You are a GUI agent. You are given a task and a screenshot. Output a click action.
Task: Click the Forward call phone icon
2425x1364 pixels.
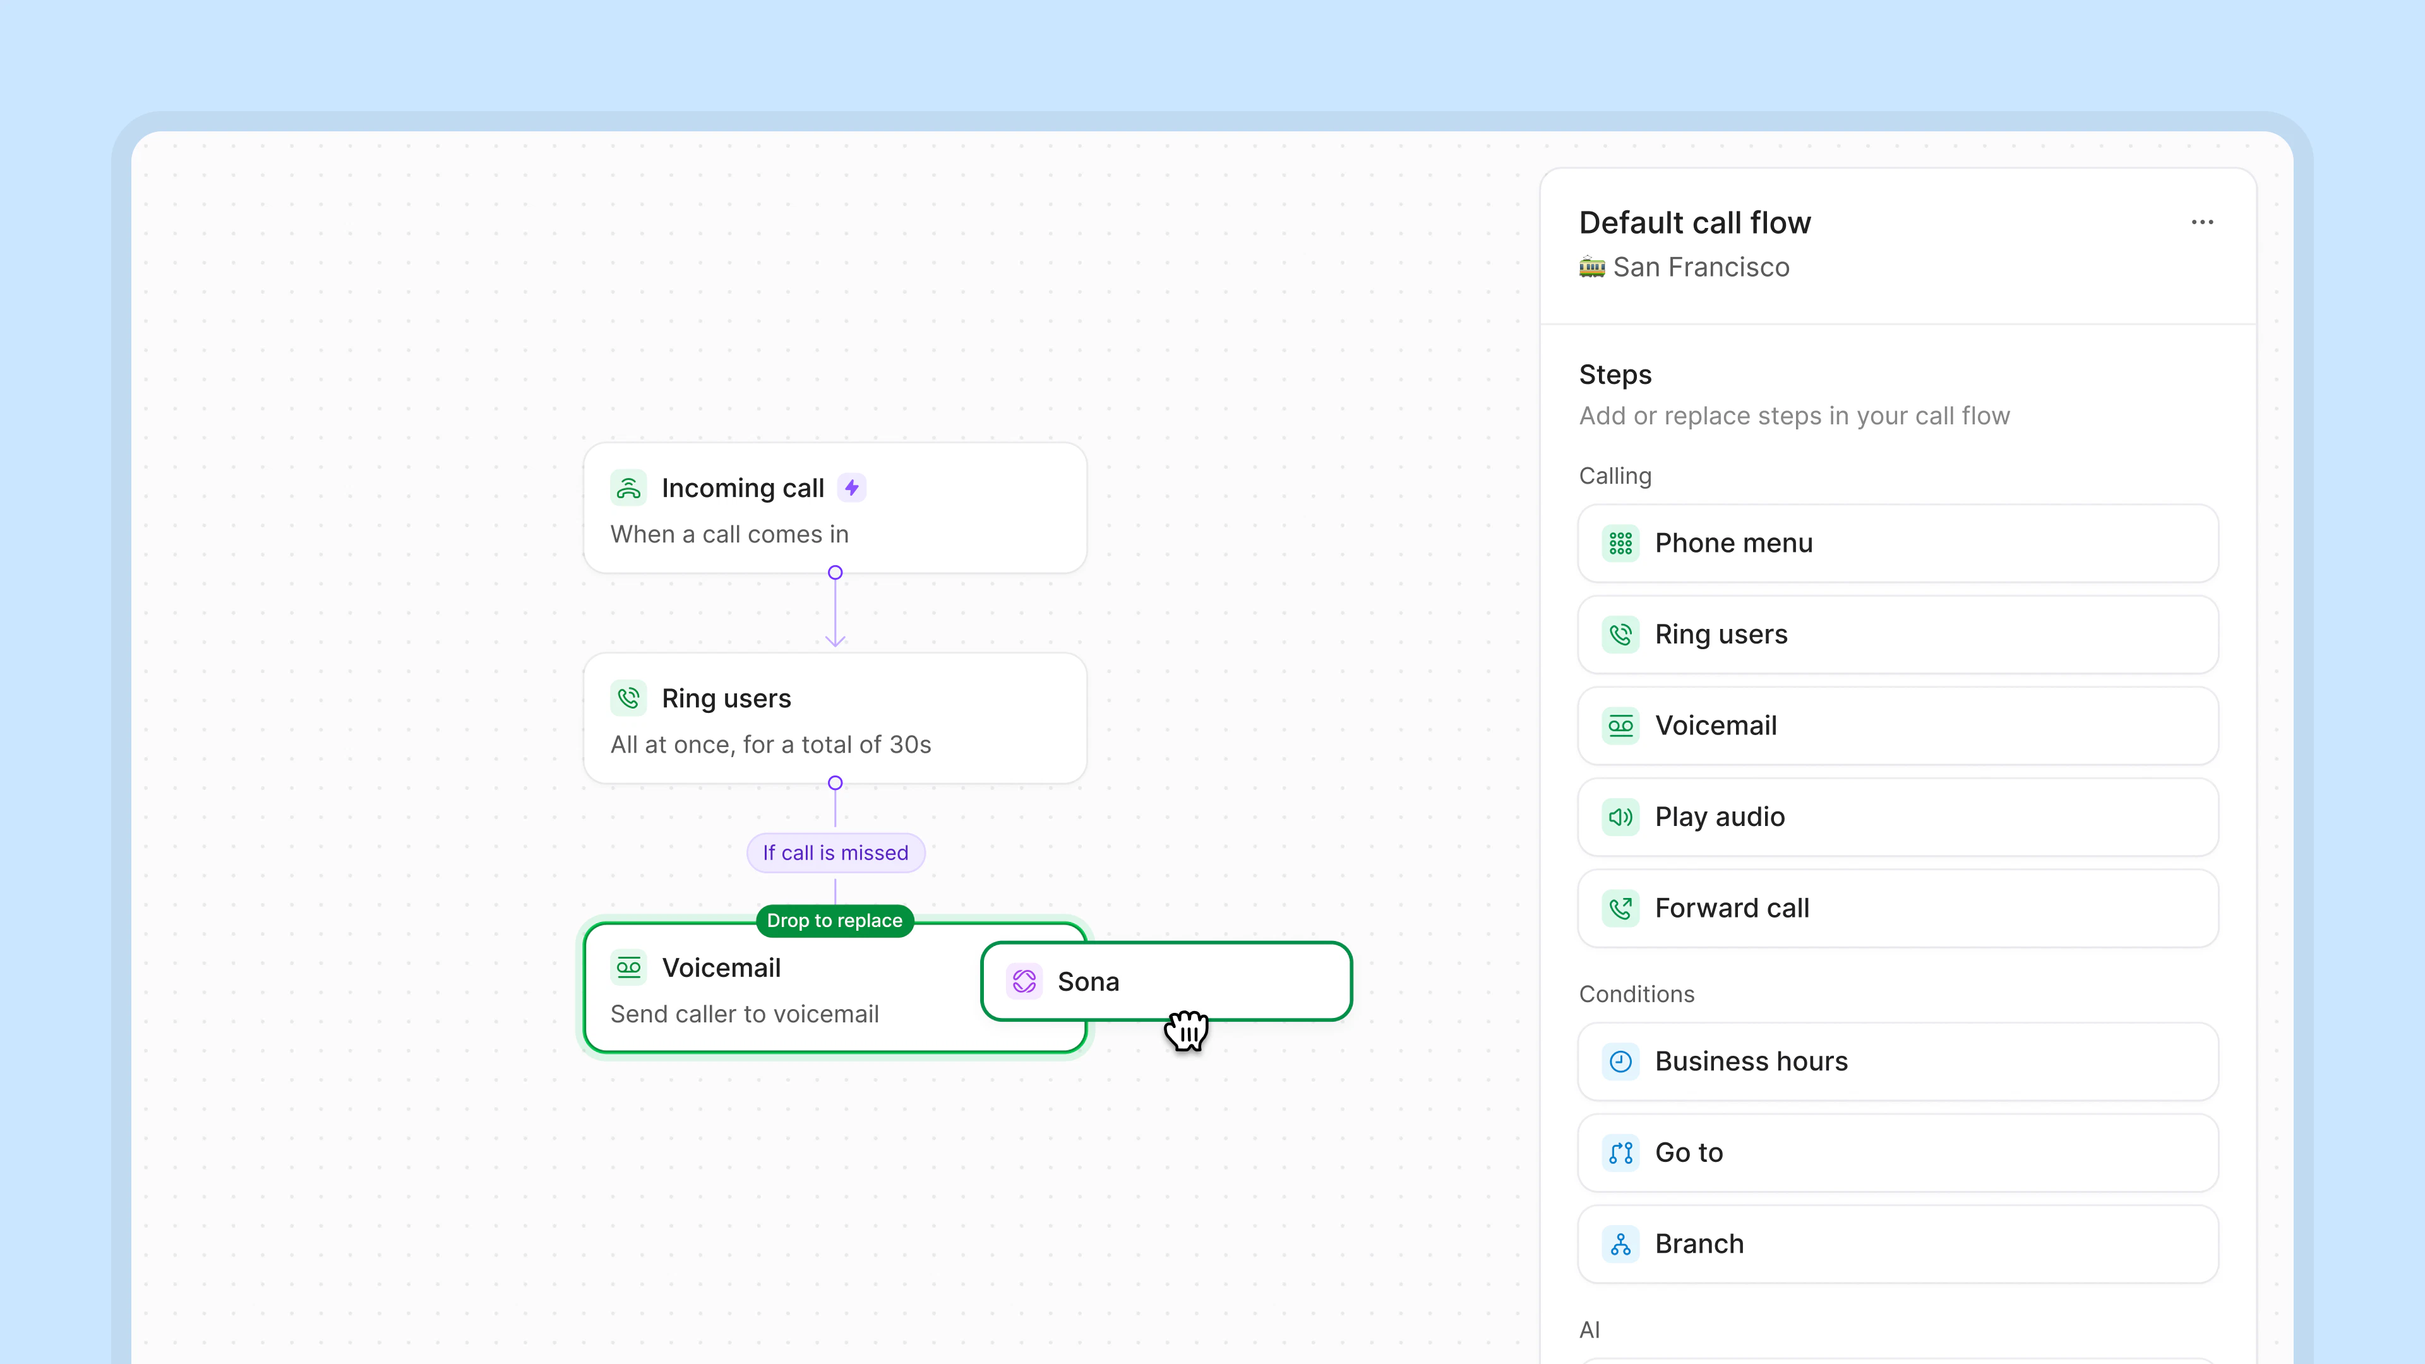1620,909
